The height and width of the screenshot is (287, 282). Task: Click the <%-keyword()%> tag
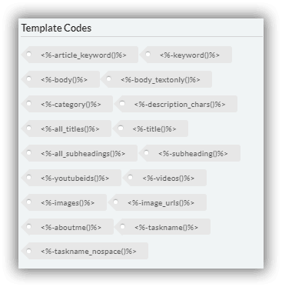(186, 55)
